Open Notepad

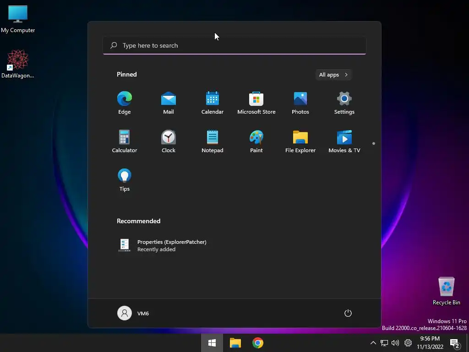[x=213, y=141]
